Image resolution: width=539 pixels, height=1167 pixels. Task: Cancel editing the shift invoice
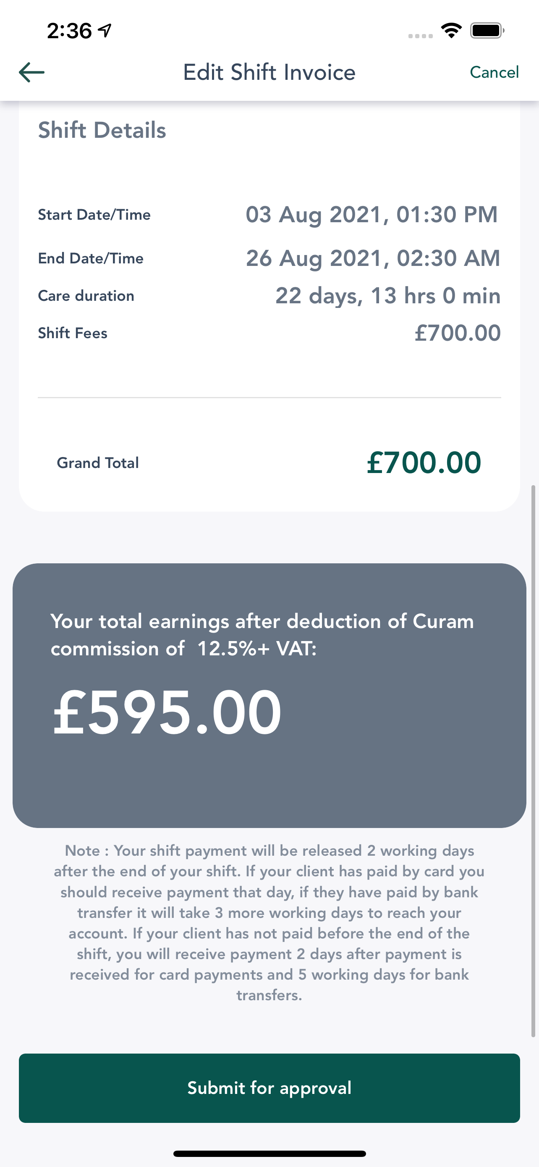click(x=494, y=72)
